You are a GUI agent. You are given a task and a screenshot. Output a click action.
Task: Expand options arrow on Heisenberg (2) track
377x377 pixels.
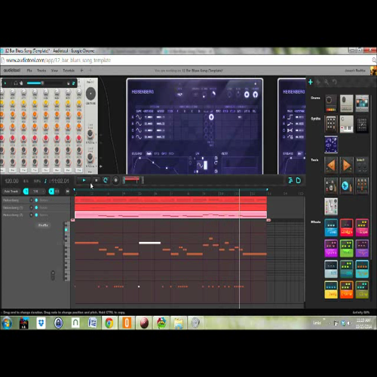click(32, 215)
